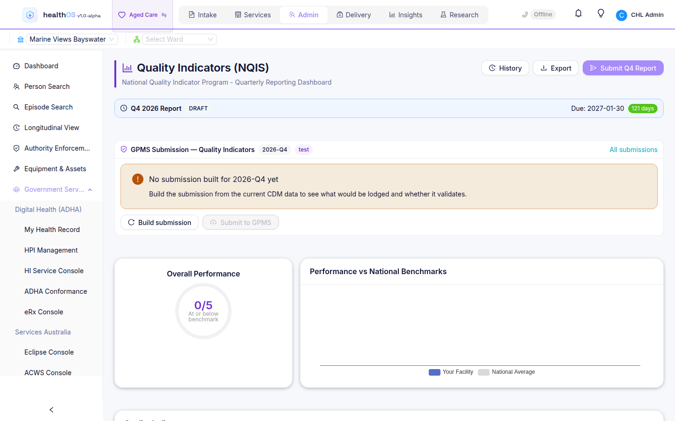Click the healthOS logo icon
675x421 pixels.
(30, 15)
